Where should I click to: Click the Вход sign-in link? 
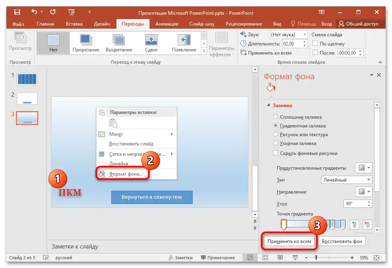click(x=327, y=24)
